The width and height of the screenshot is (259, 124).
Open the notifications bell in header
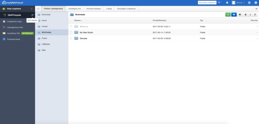(227, 3)
